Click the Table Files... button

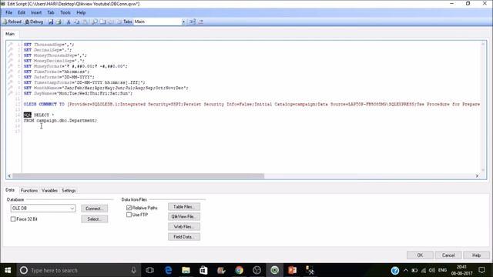point(184,207)
